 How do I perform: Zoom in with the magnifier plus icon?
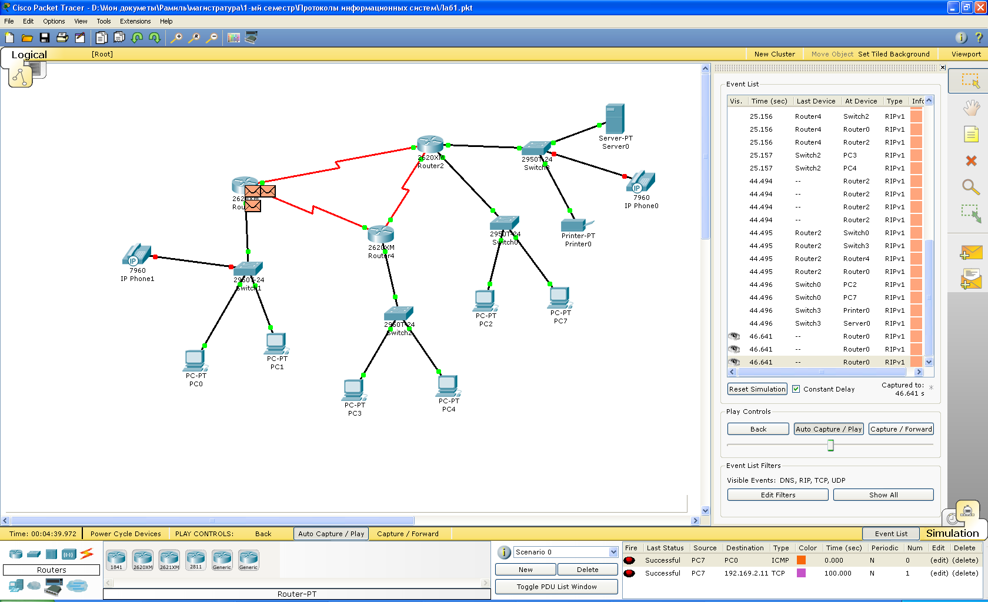click(176, 38)
